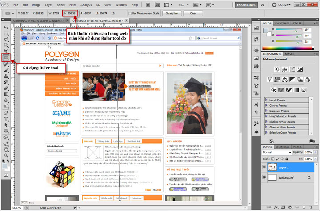Click the layer style fx icon
Image resolution: width=320 pixels, height=211 pixels.
pos(275,207)
